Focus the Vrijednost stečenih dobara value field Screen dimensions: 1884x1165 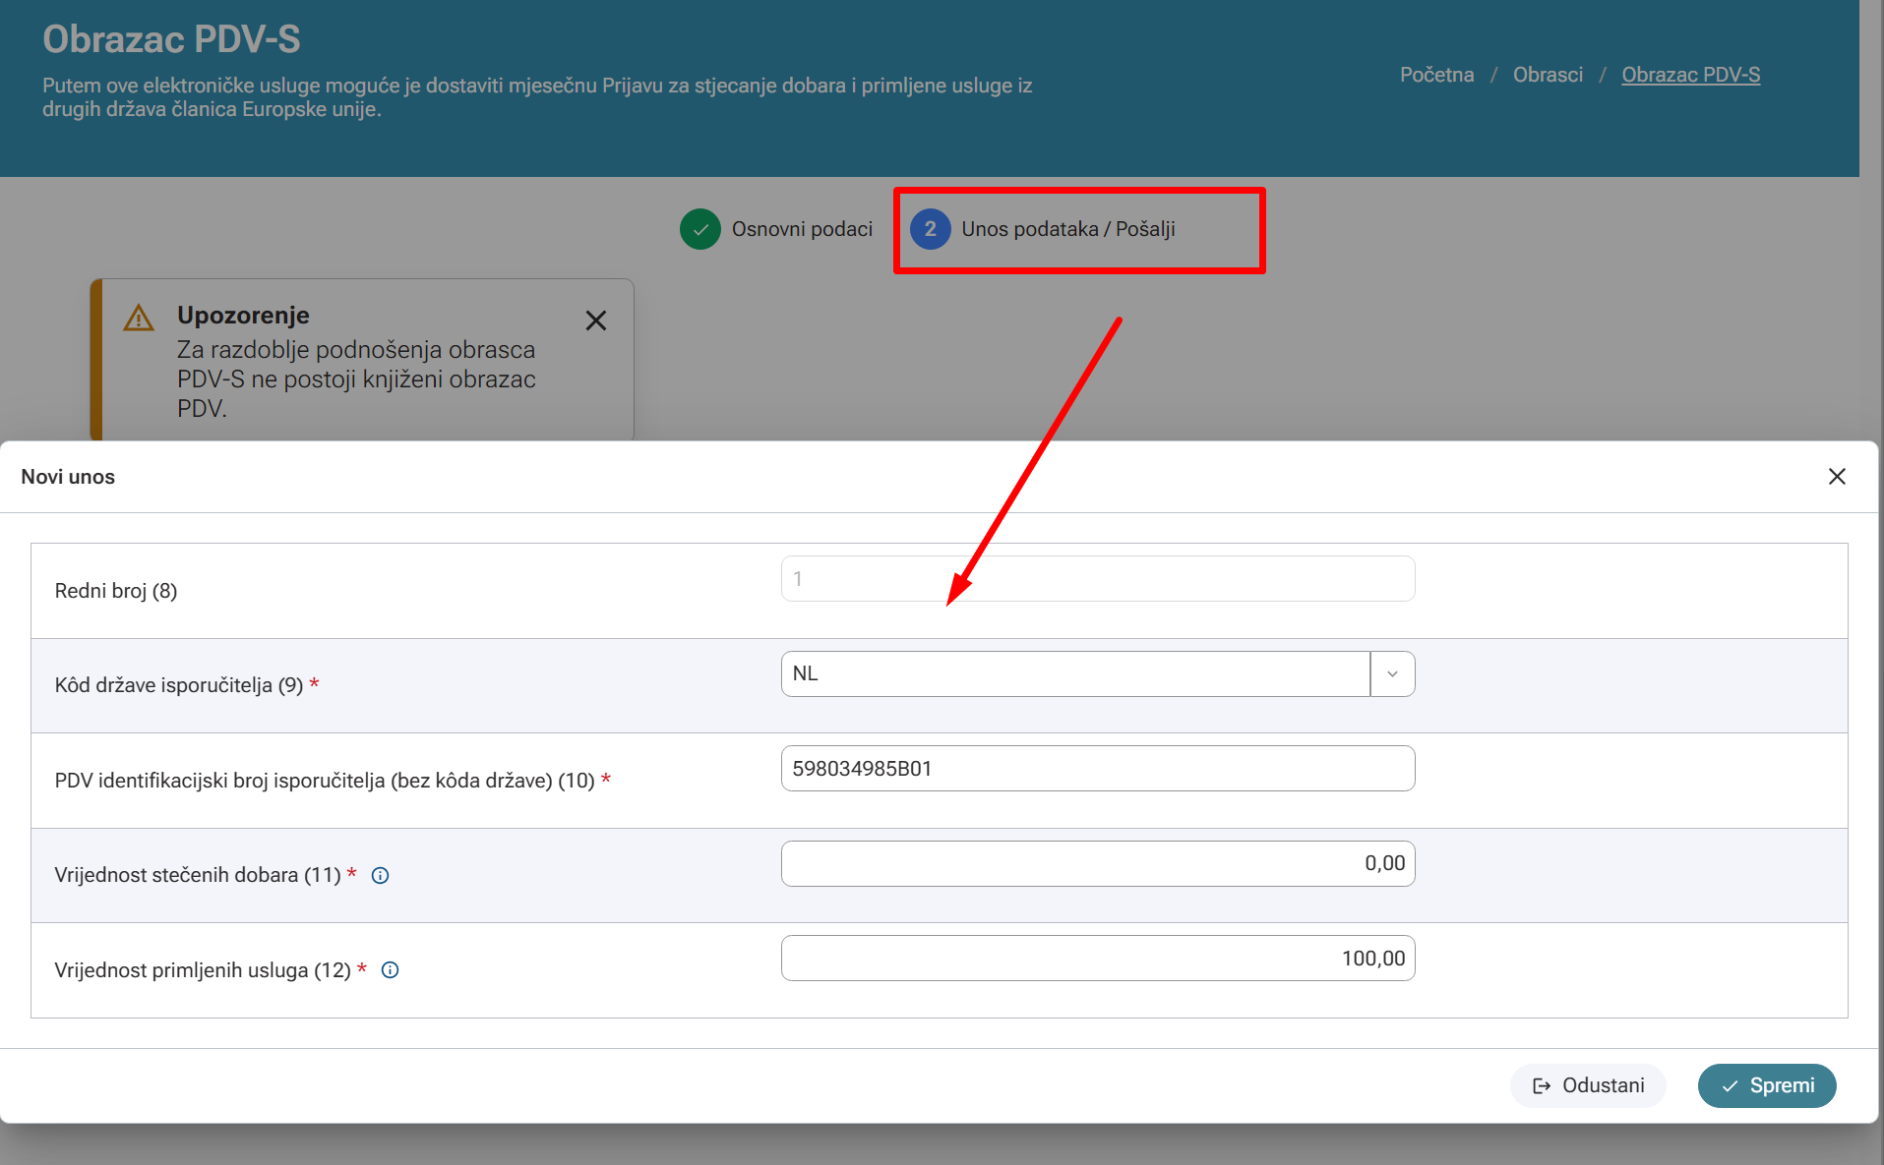[x=1098, y=863]
